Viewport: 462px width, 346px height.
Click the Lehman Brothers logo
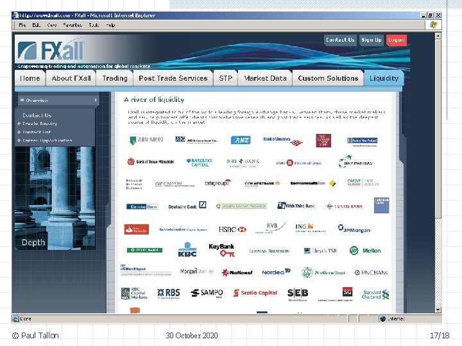click(x=269, y=251)
